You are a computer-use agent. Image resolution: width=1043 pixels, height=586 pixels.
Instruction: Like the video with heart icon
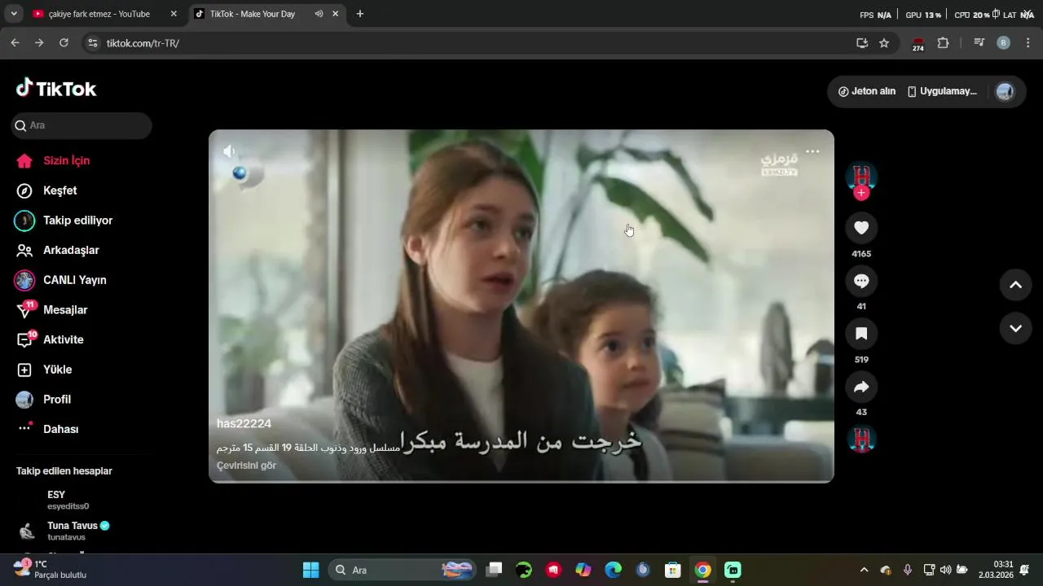coord(861,228)
